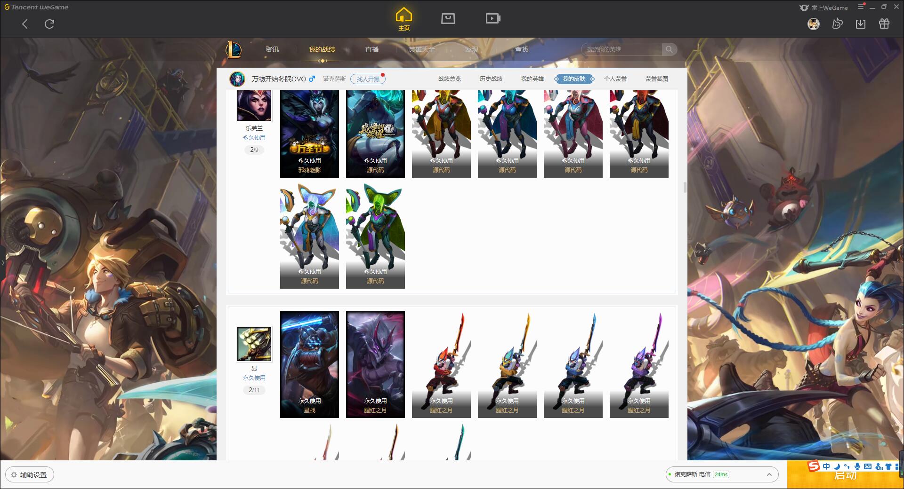Click 易 skin count 2/11
The width and height of the screenshot is (904, 489).
click(x=254, y=390)
